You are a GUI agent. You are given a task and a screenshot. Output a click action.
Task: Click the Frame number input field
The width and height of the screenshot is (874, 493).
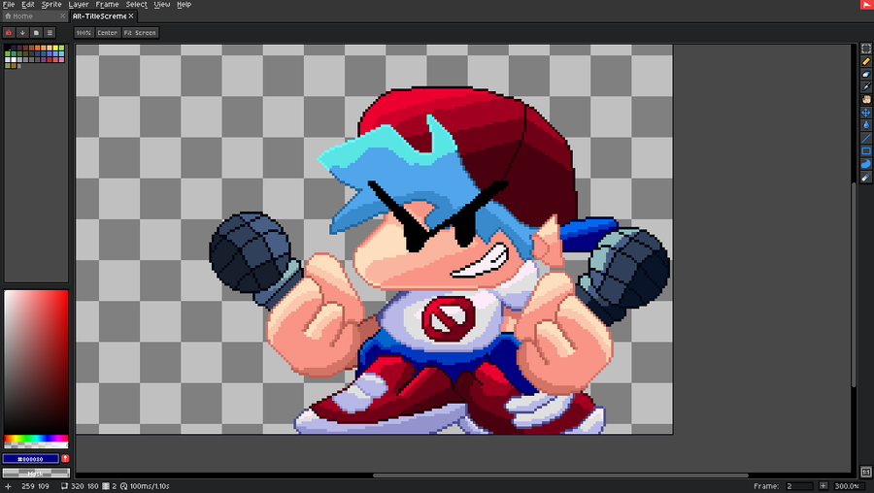[799, 486]
